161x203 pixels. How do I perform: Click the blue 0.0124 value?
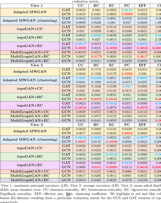click(127, 10)
